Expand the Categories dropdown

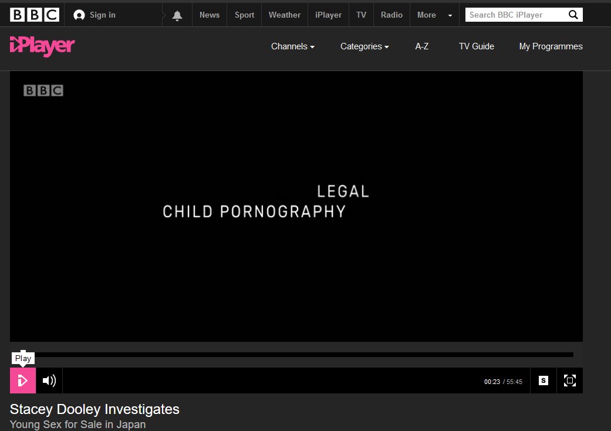point(364,46)
